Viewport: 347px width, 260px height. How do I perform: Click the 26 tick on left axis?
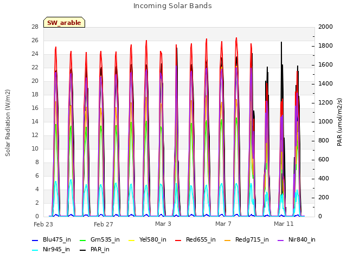[35, 40]
